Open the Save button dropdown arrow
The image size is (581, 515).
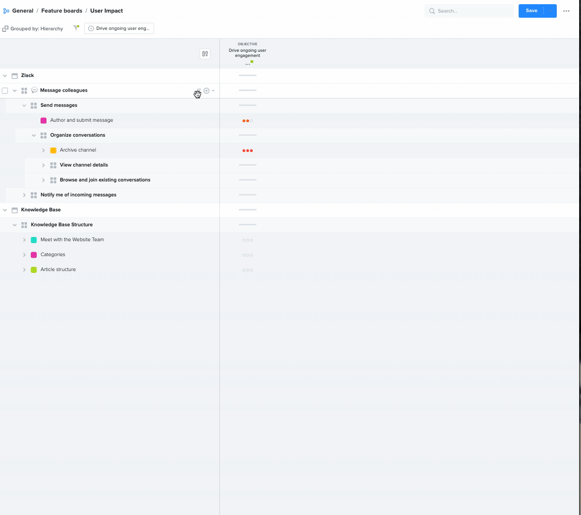tap(550, 11)
